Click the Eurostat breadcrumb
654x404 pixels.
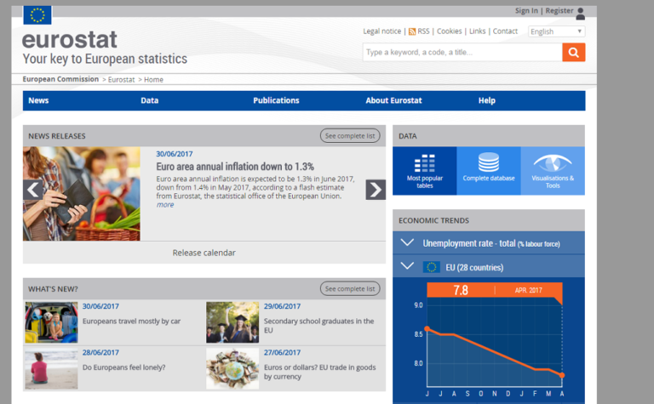pyautogui.click(x=122, y=80)
